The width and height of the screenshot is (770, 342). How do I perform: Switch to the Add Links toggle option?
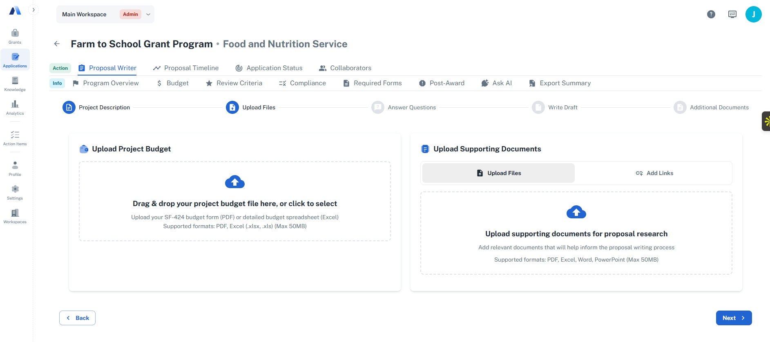[x=655, y=173]
